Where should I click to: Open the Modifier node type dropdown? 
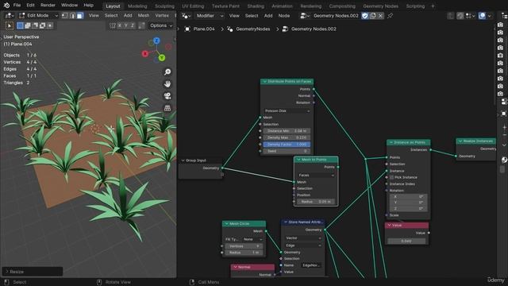(210, 16)
